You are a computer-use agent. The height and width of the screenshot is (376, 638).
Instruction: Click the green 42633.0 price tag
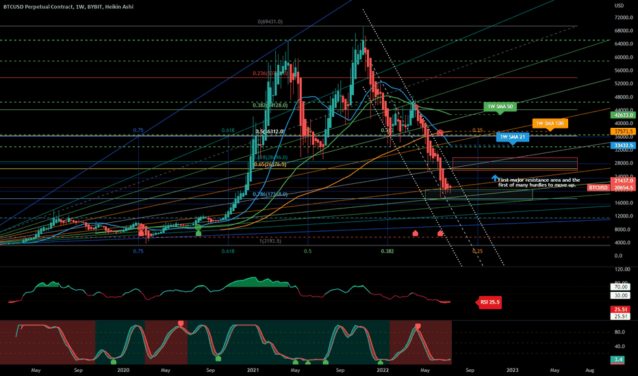click(622, 115)
